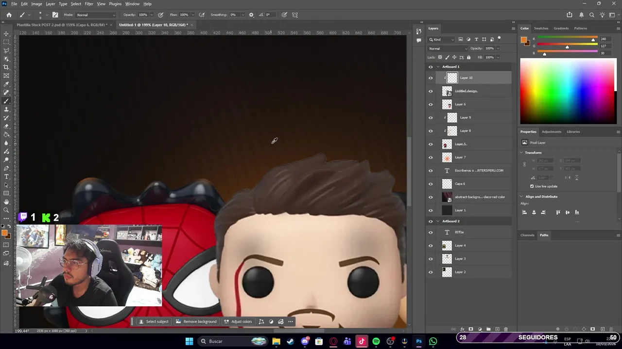Select the Path Selection tool
The width and height of the screenshot is (622, 349).
tap(6, 185)
